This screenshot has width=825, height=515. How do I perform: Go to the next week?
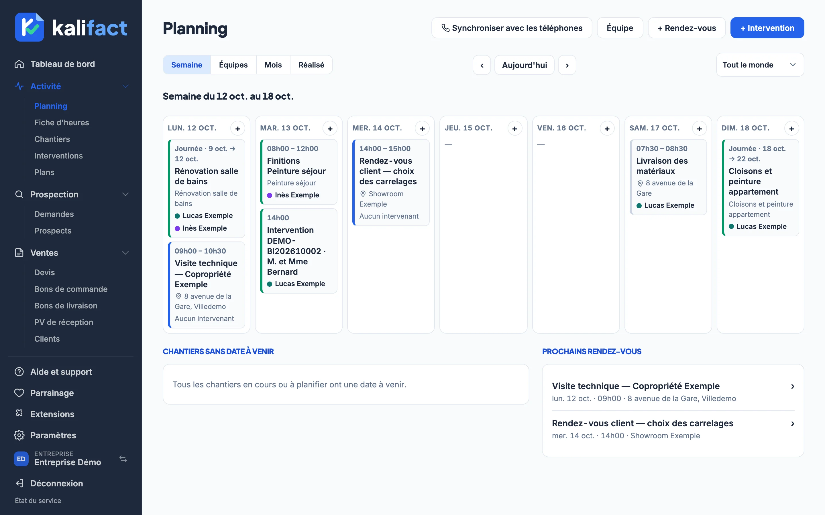point(567,65)
